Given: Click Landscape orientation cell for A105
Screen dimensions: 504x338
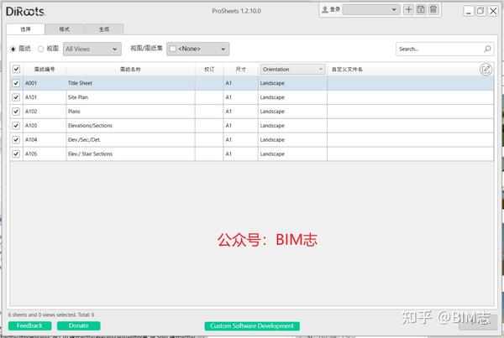Looking at the screenshot, I should (292, 153).
